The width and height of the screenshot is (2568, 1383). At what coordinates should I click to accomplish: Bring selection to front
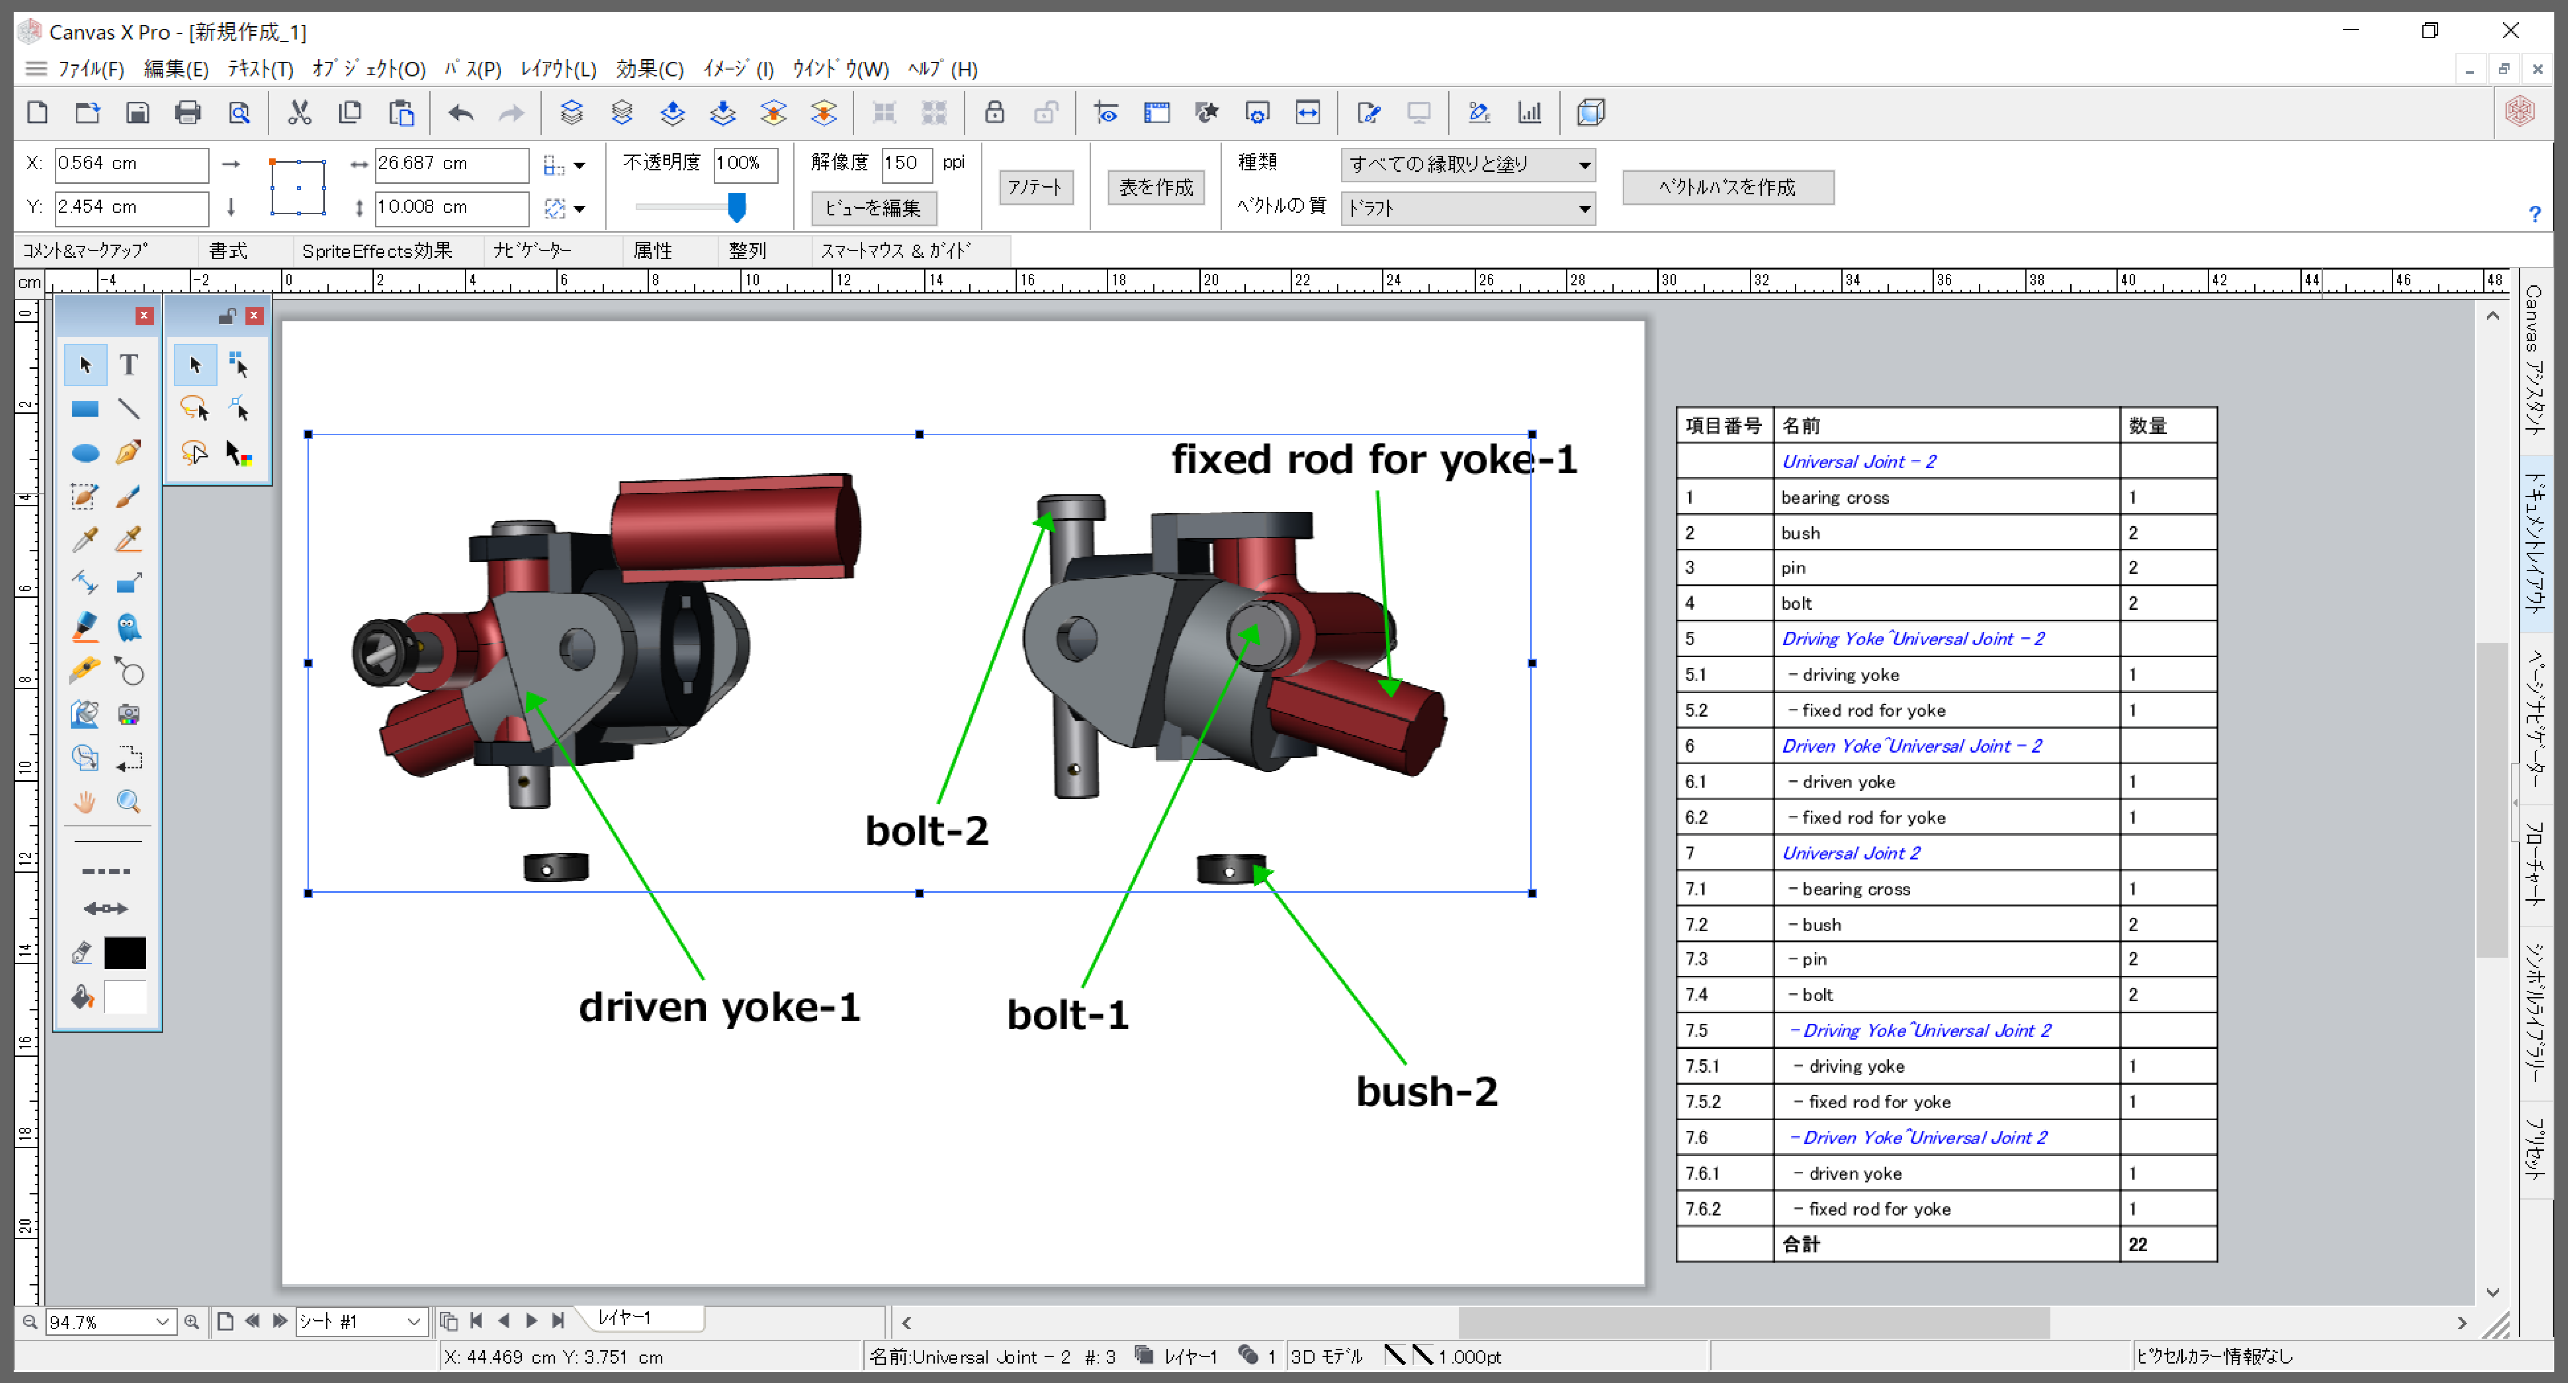tap(571, 113)
